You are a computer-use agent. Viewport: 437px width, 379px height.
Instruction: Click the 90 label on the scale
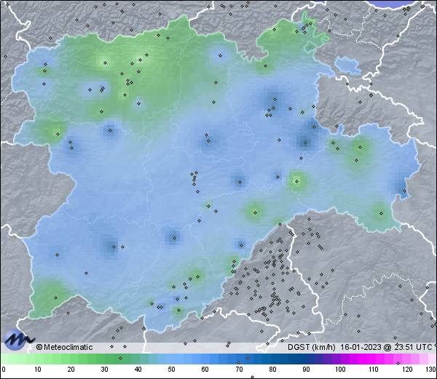coord(306,370)
